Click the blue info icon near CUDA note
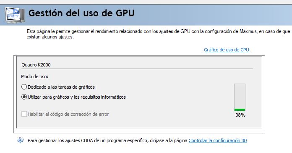 pos(20,140)
